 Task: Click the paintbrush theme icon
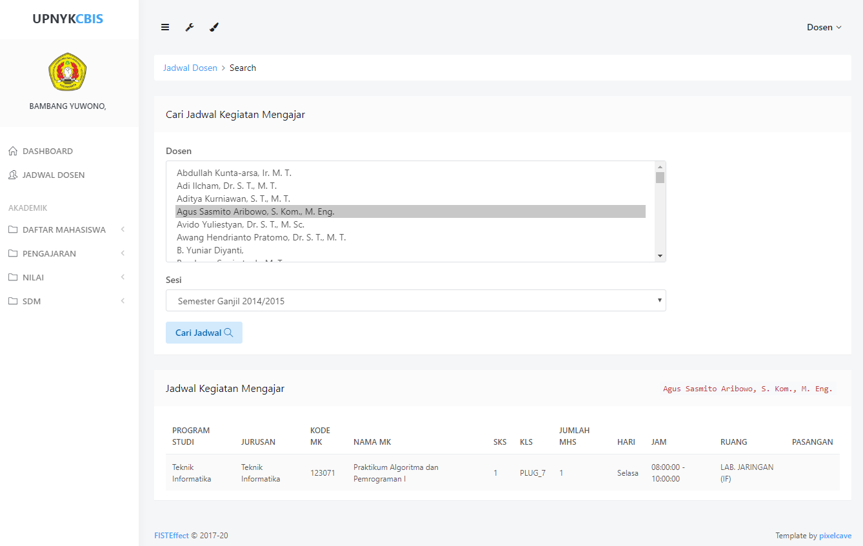point(214,27)
